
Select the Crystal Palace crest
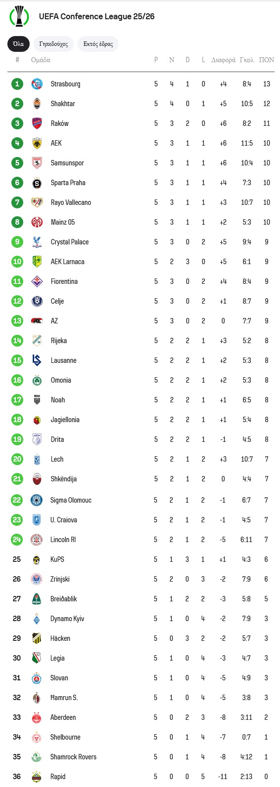tap(37, 242)
